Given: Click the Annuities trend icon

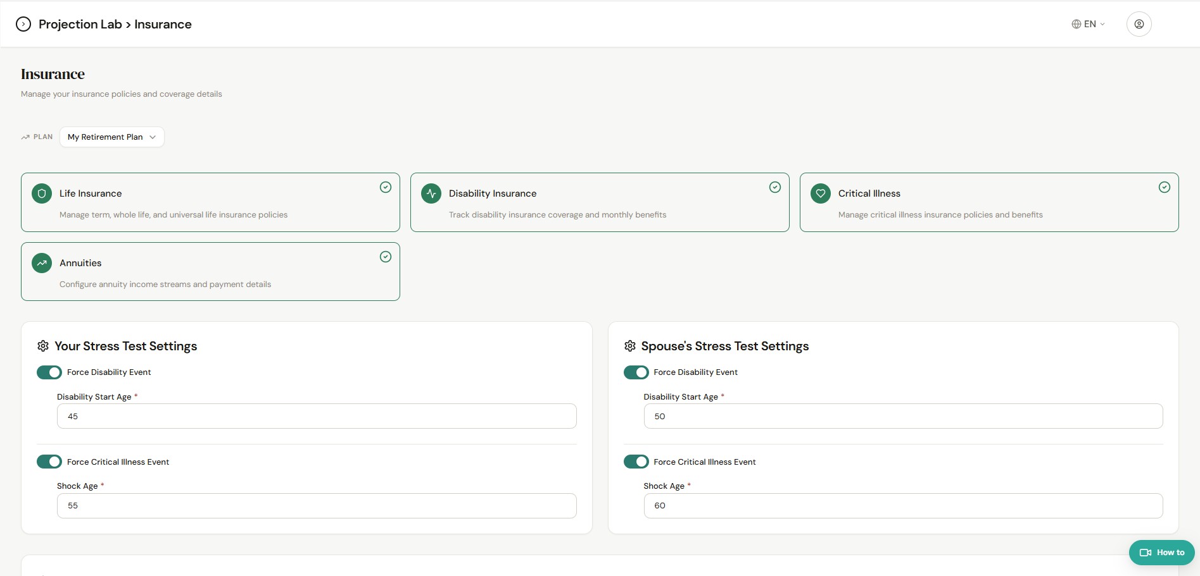Looking at the screenshot, I should [42, 263].
